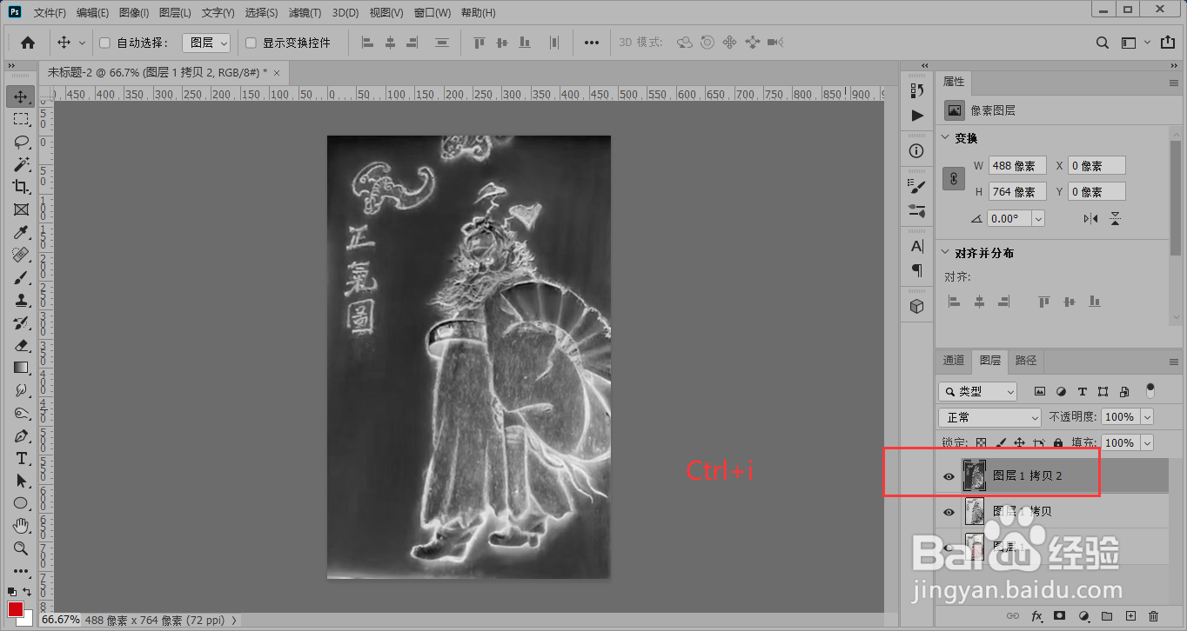Switch to the 通道 tab
Image resolution: width=1187 pixels, height=631 pixels.
coord(954,360)
